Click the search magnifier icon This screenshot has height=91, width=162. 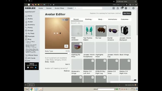(x=75, y=8)
